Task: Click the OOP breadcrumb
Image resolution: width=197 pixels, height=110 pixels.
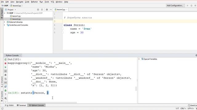Action: point(5,5)
